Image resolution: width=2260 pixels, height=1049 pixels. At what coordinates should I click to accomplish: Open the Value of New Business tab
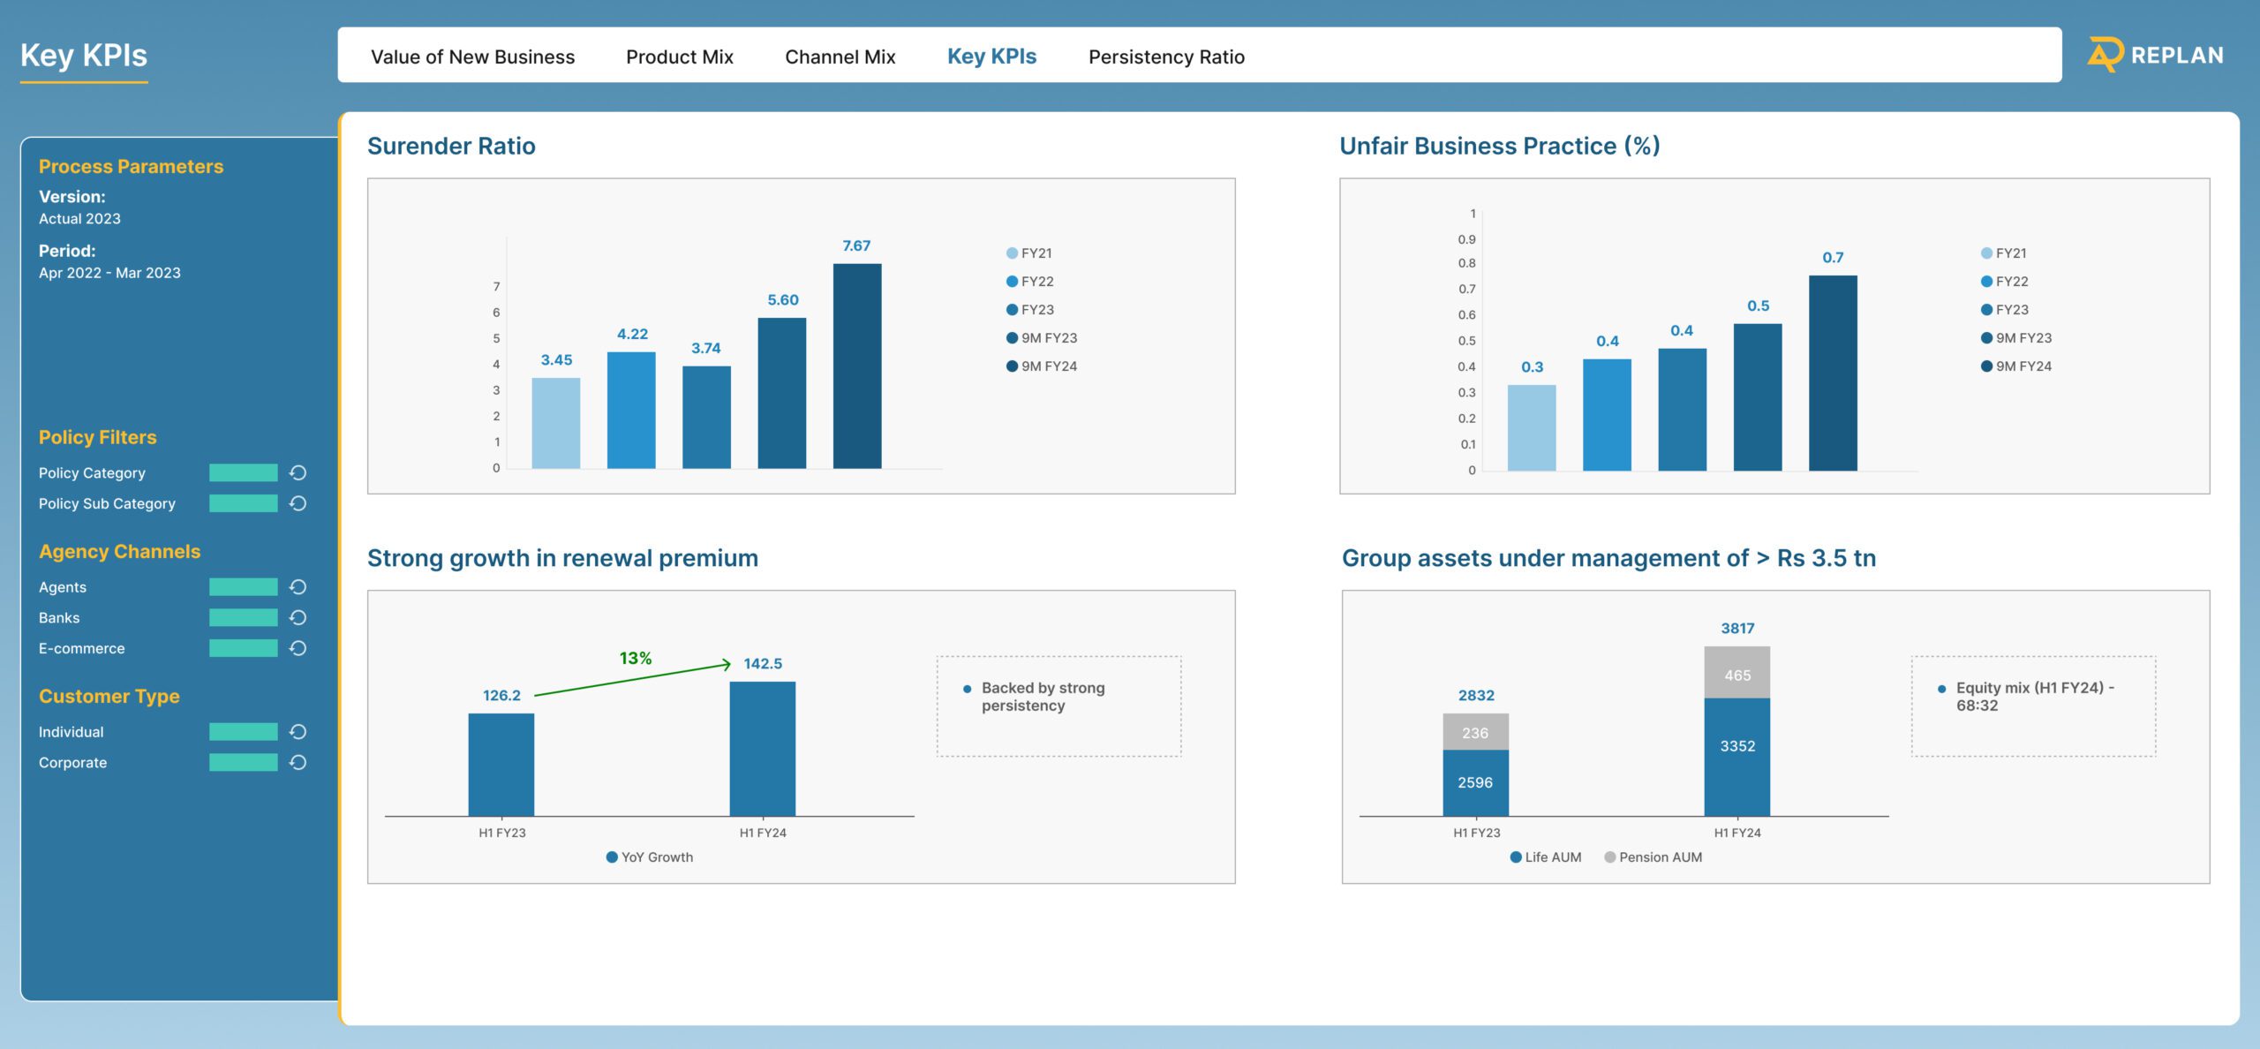473,56
